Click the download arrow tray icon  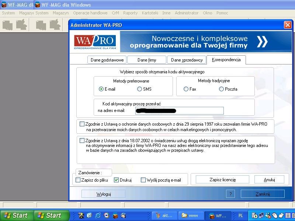(288, 215)
